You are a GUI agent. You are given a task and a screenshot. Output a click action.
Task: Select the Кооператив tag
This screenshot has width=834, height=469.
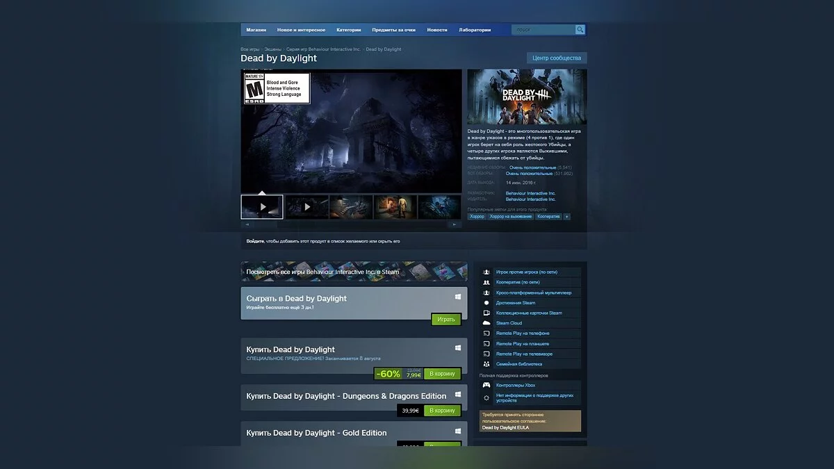(x=548, y=217)
